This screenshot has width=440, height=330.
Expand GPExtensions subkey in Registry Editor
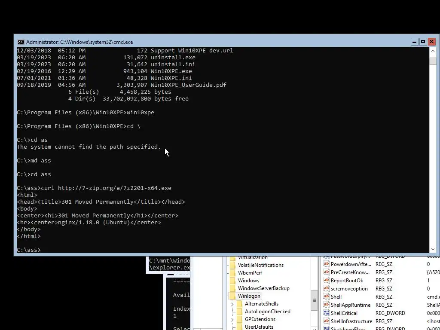232,319
